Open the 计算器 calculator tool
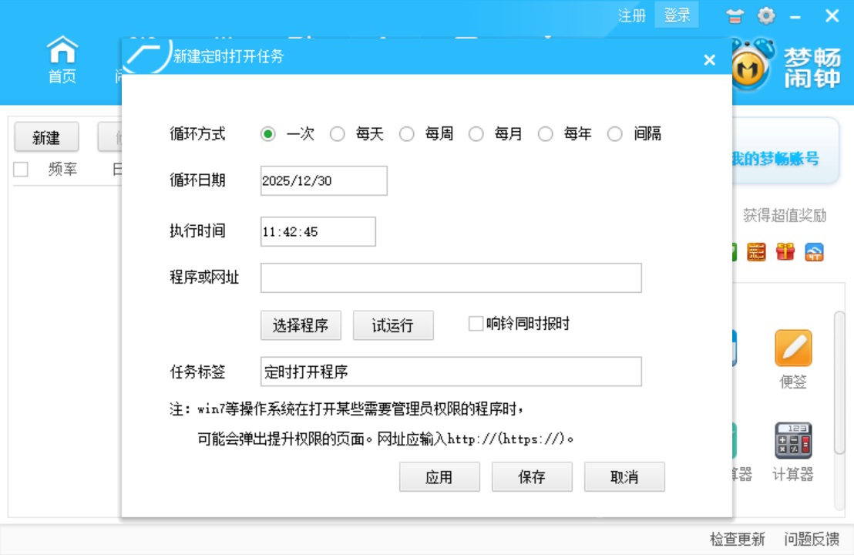This screenshot has height=555, width=854. (x=793, y=443)
